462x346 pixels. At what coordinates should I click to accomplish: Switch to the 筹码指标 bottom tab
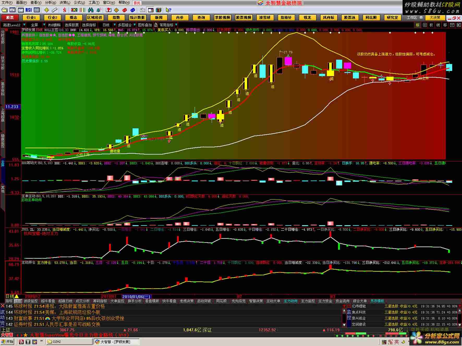tap(100, 301)
